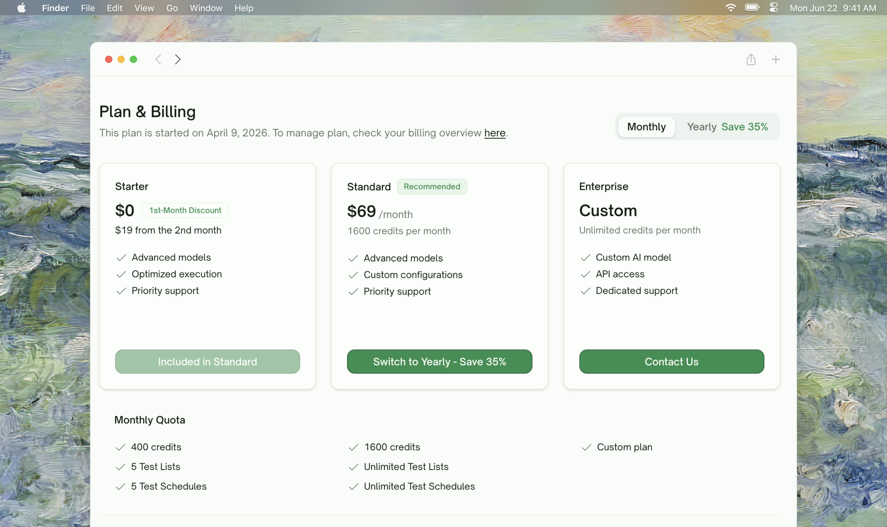Maximize the window with the green button
887x527 pixels.
pos(133,59)
